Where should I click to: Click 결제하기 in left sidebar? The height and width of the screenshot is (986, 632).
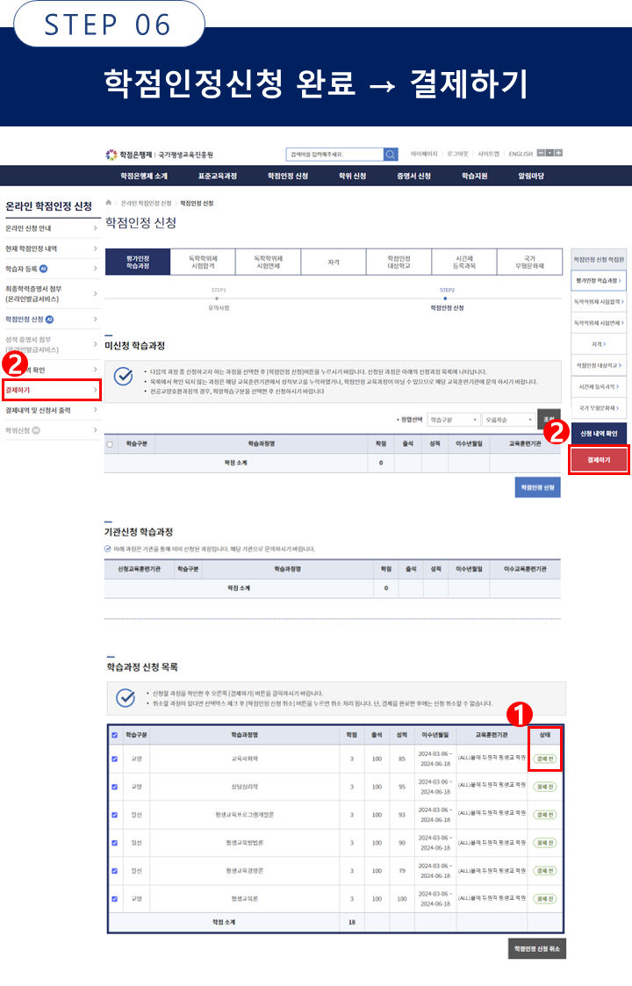coord(18,390)
